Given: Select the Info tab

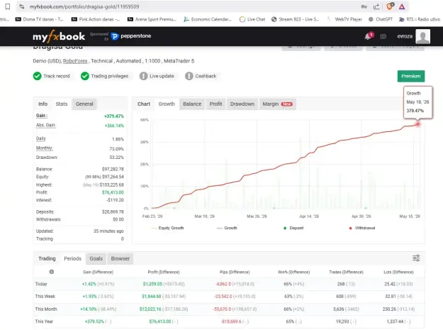Looking at the screenshot, I should pos(43,104).
